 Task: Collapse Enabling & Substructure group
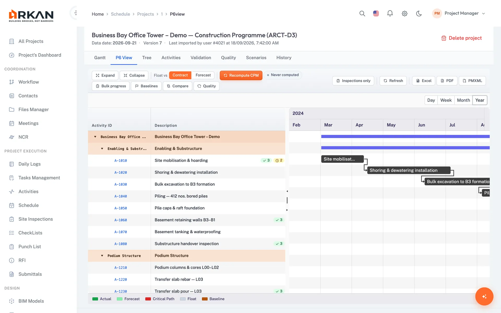(102, 149)
